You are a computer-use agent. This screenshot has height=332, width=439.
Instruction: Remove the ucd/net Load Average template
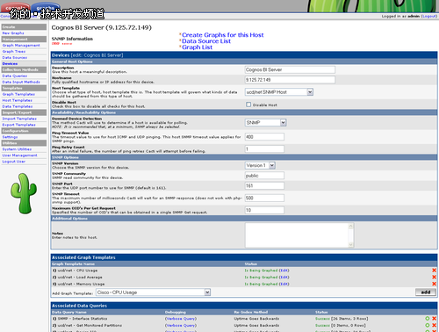pyautogui.click(x=434, y=277)
